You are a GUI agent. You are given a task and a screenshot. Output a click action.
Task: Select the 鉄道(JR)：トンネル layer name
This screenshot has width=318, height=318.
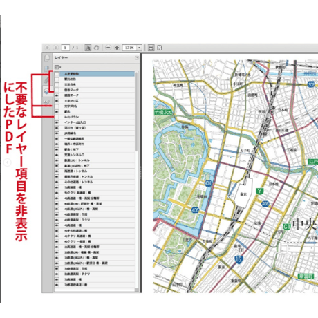click(77, 160)
